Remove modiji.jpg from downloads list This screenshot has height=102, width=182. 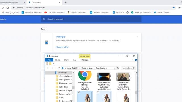pos(138,37)
